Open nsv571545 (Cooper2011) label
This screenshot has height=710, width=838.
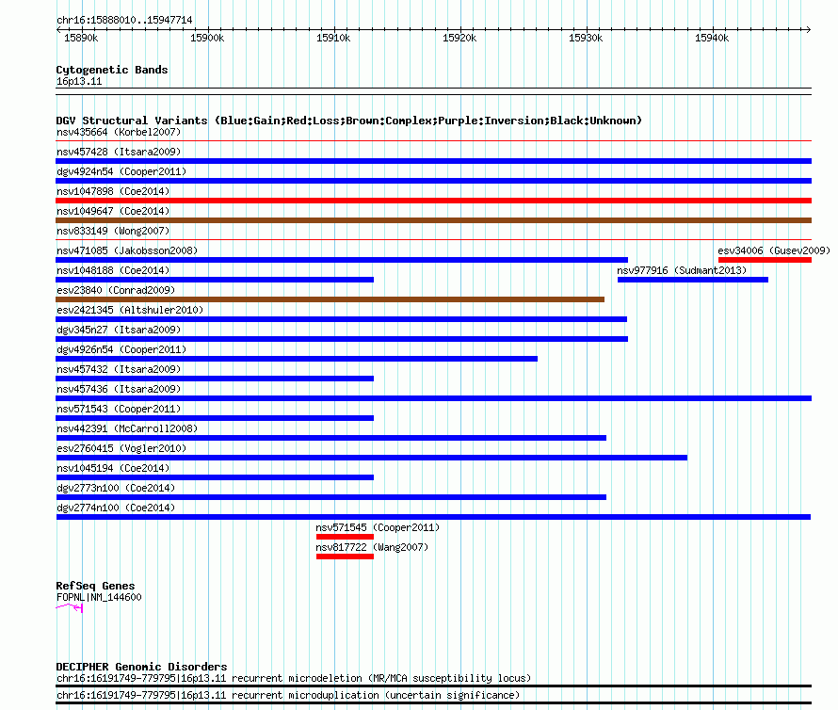point(378,527)
